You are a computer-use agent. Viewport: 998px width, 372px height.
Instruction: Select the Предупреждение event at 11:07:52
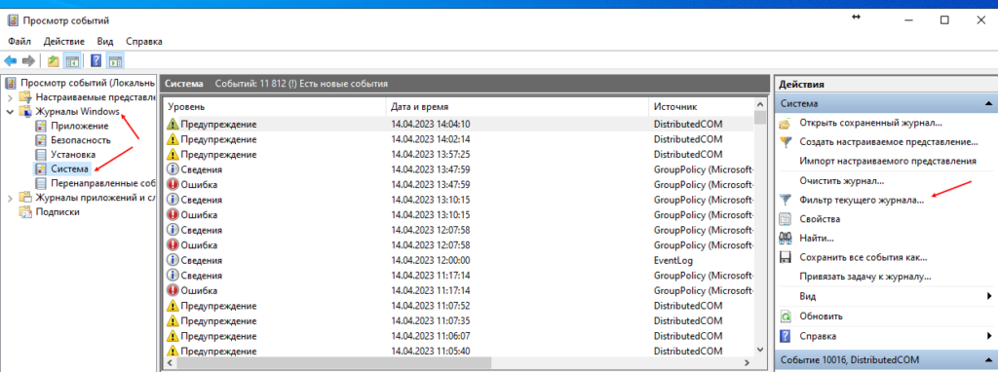click(459, 305)
